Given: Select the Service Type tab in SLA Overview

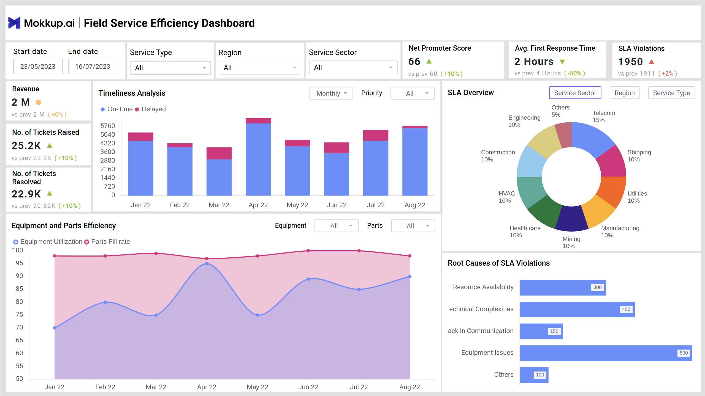Looking at the screenshot, I should [x=671, y=93].
